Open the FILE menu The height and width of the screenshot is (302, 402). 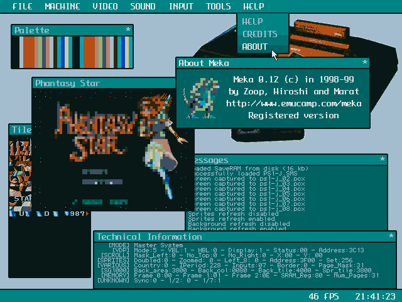(x=23, y=6)
